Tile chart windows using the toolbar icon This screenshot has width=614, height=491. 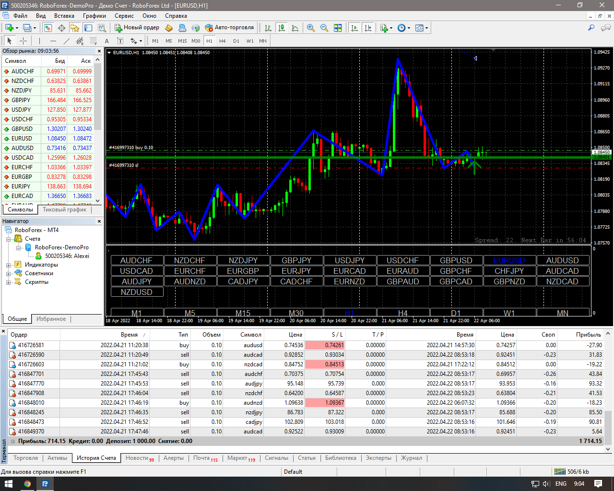coord(338,28)
